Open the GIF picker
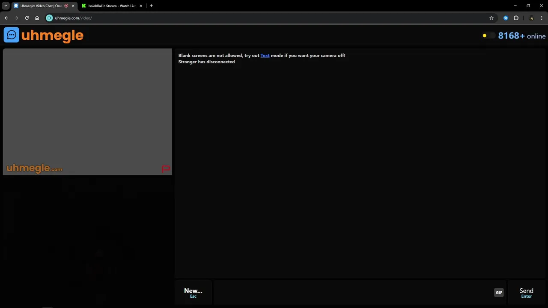Viewport: 548px width, 308px height. [499, 293]
